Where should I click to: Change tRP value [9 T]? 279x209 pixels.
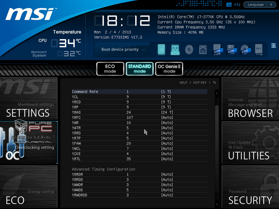click(x=166, y=107)
